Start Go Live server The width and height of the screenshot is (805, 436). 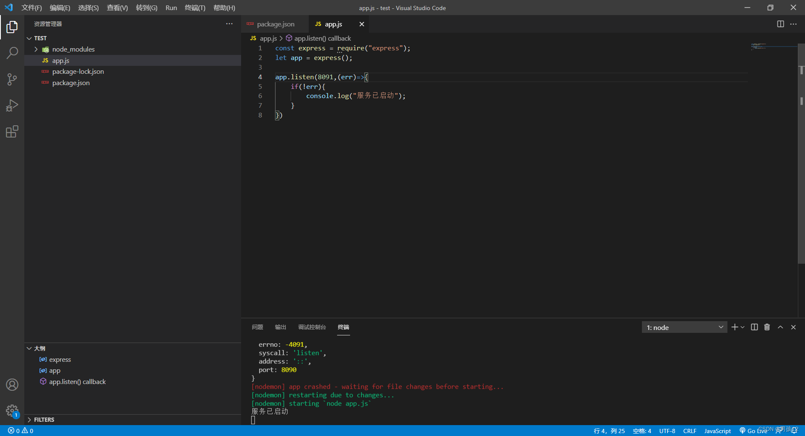tap(753, 431)
